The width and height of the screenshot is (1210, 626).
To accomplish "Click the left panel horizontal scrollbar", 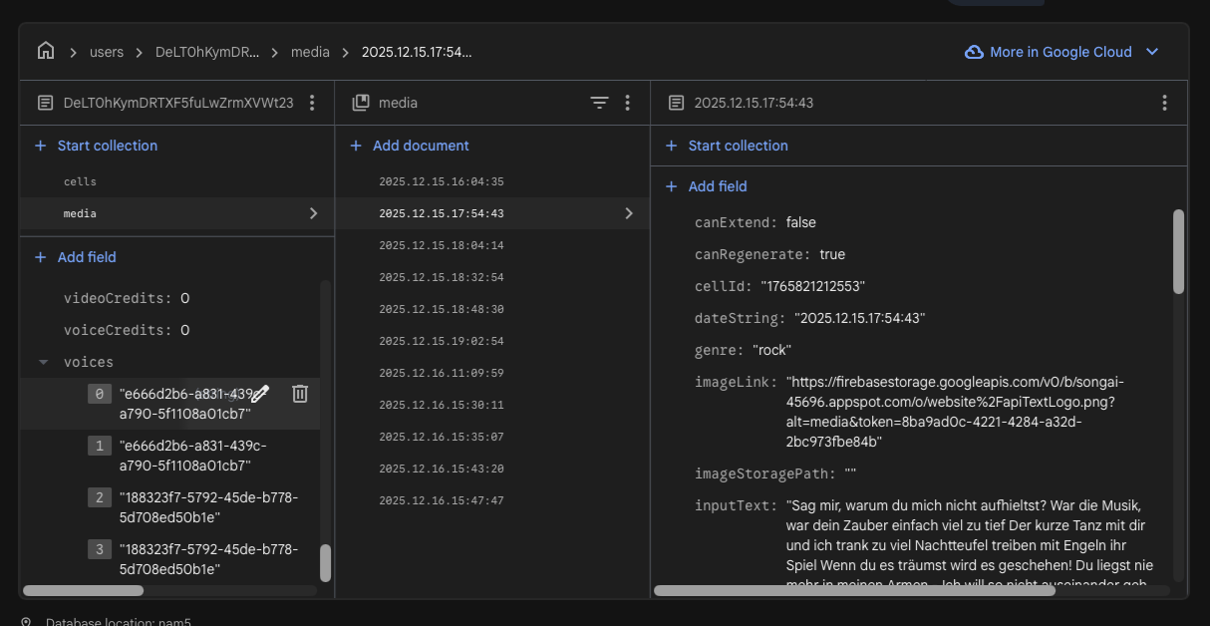I will click(x=83, y=590).
